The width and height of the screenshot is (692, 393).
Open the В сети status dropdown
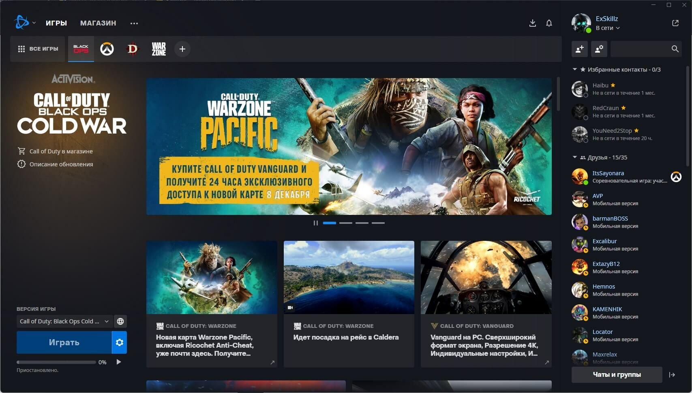(x=608, y=28)
